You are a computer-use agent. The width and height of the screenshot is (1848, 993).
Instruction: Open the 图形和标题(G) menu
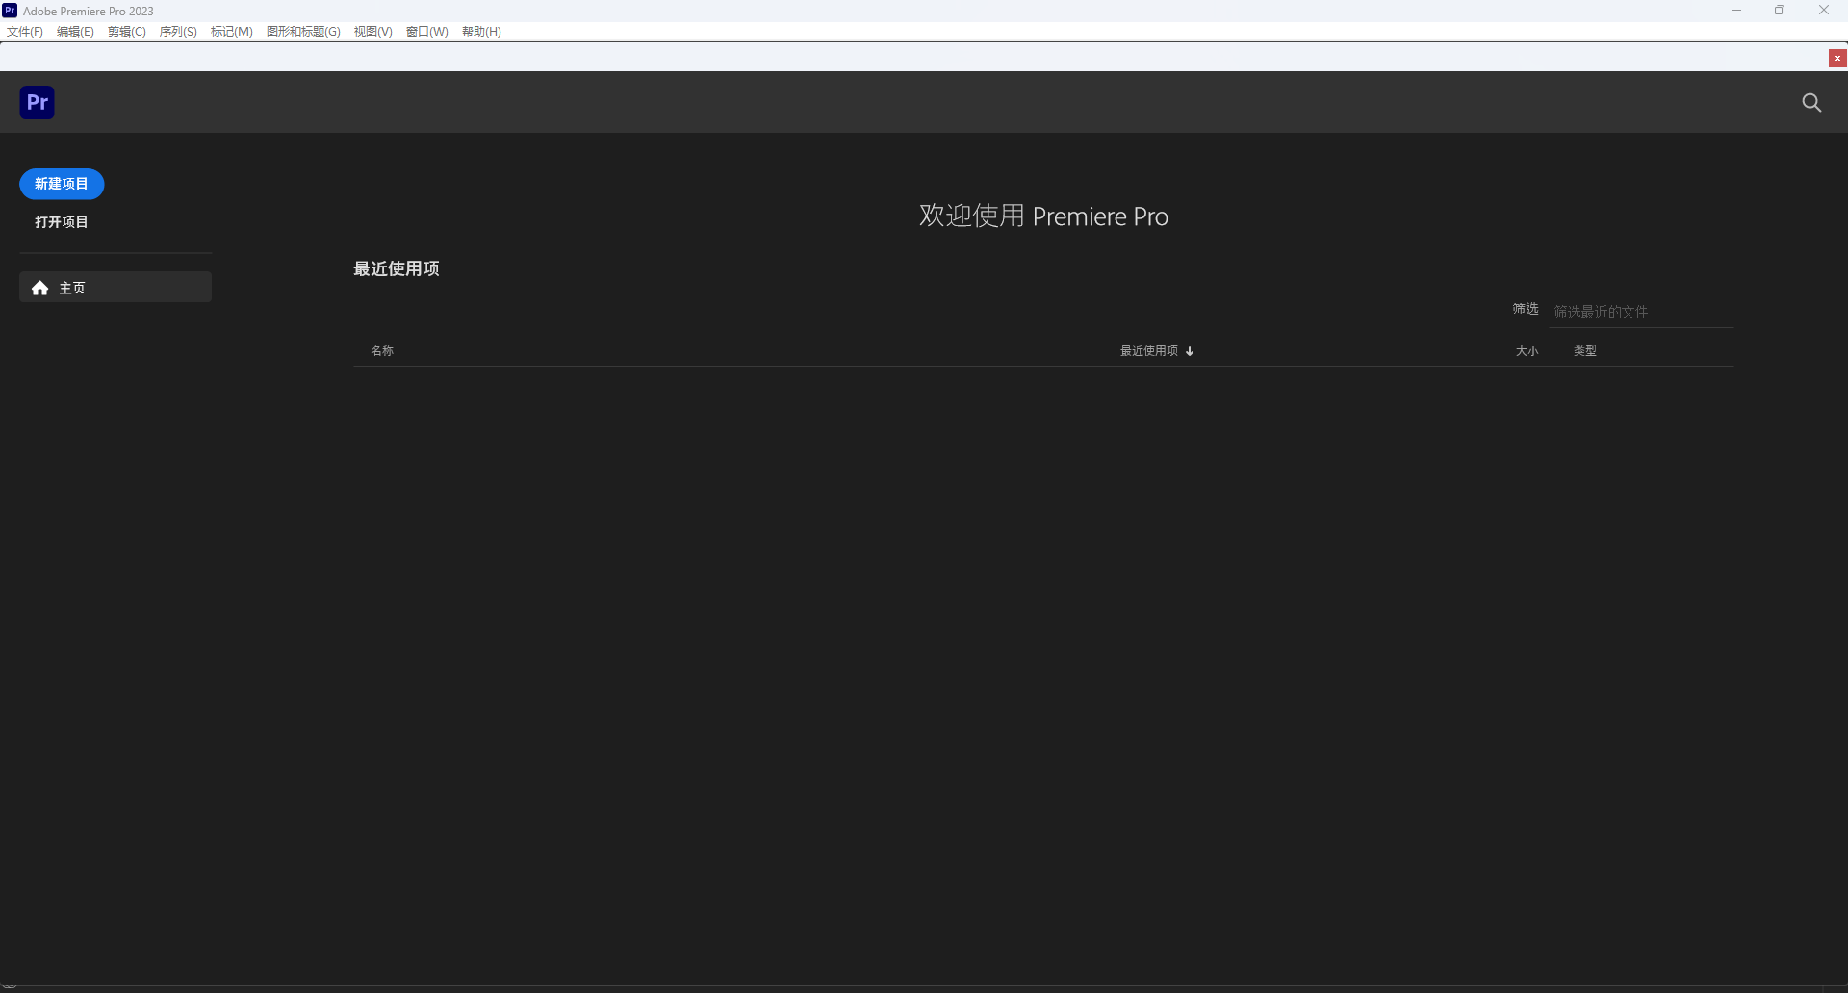(303, 32)
